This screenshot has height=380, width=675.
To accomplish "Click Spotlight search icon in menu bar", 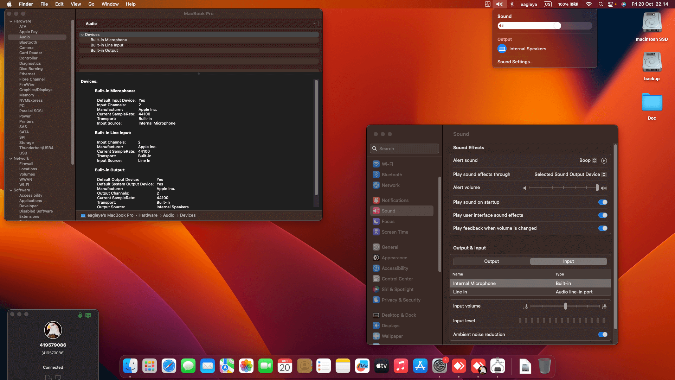I will (601, 4).
